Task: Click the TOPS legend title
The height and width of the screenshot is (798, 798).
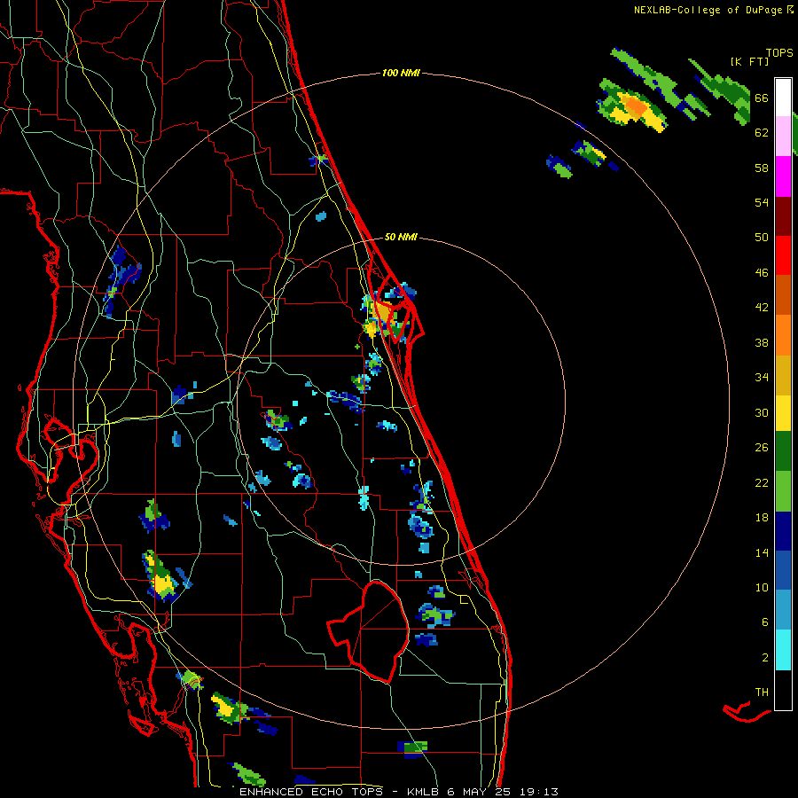Action: [779, 53]
